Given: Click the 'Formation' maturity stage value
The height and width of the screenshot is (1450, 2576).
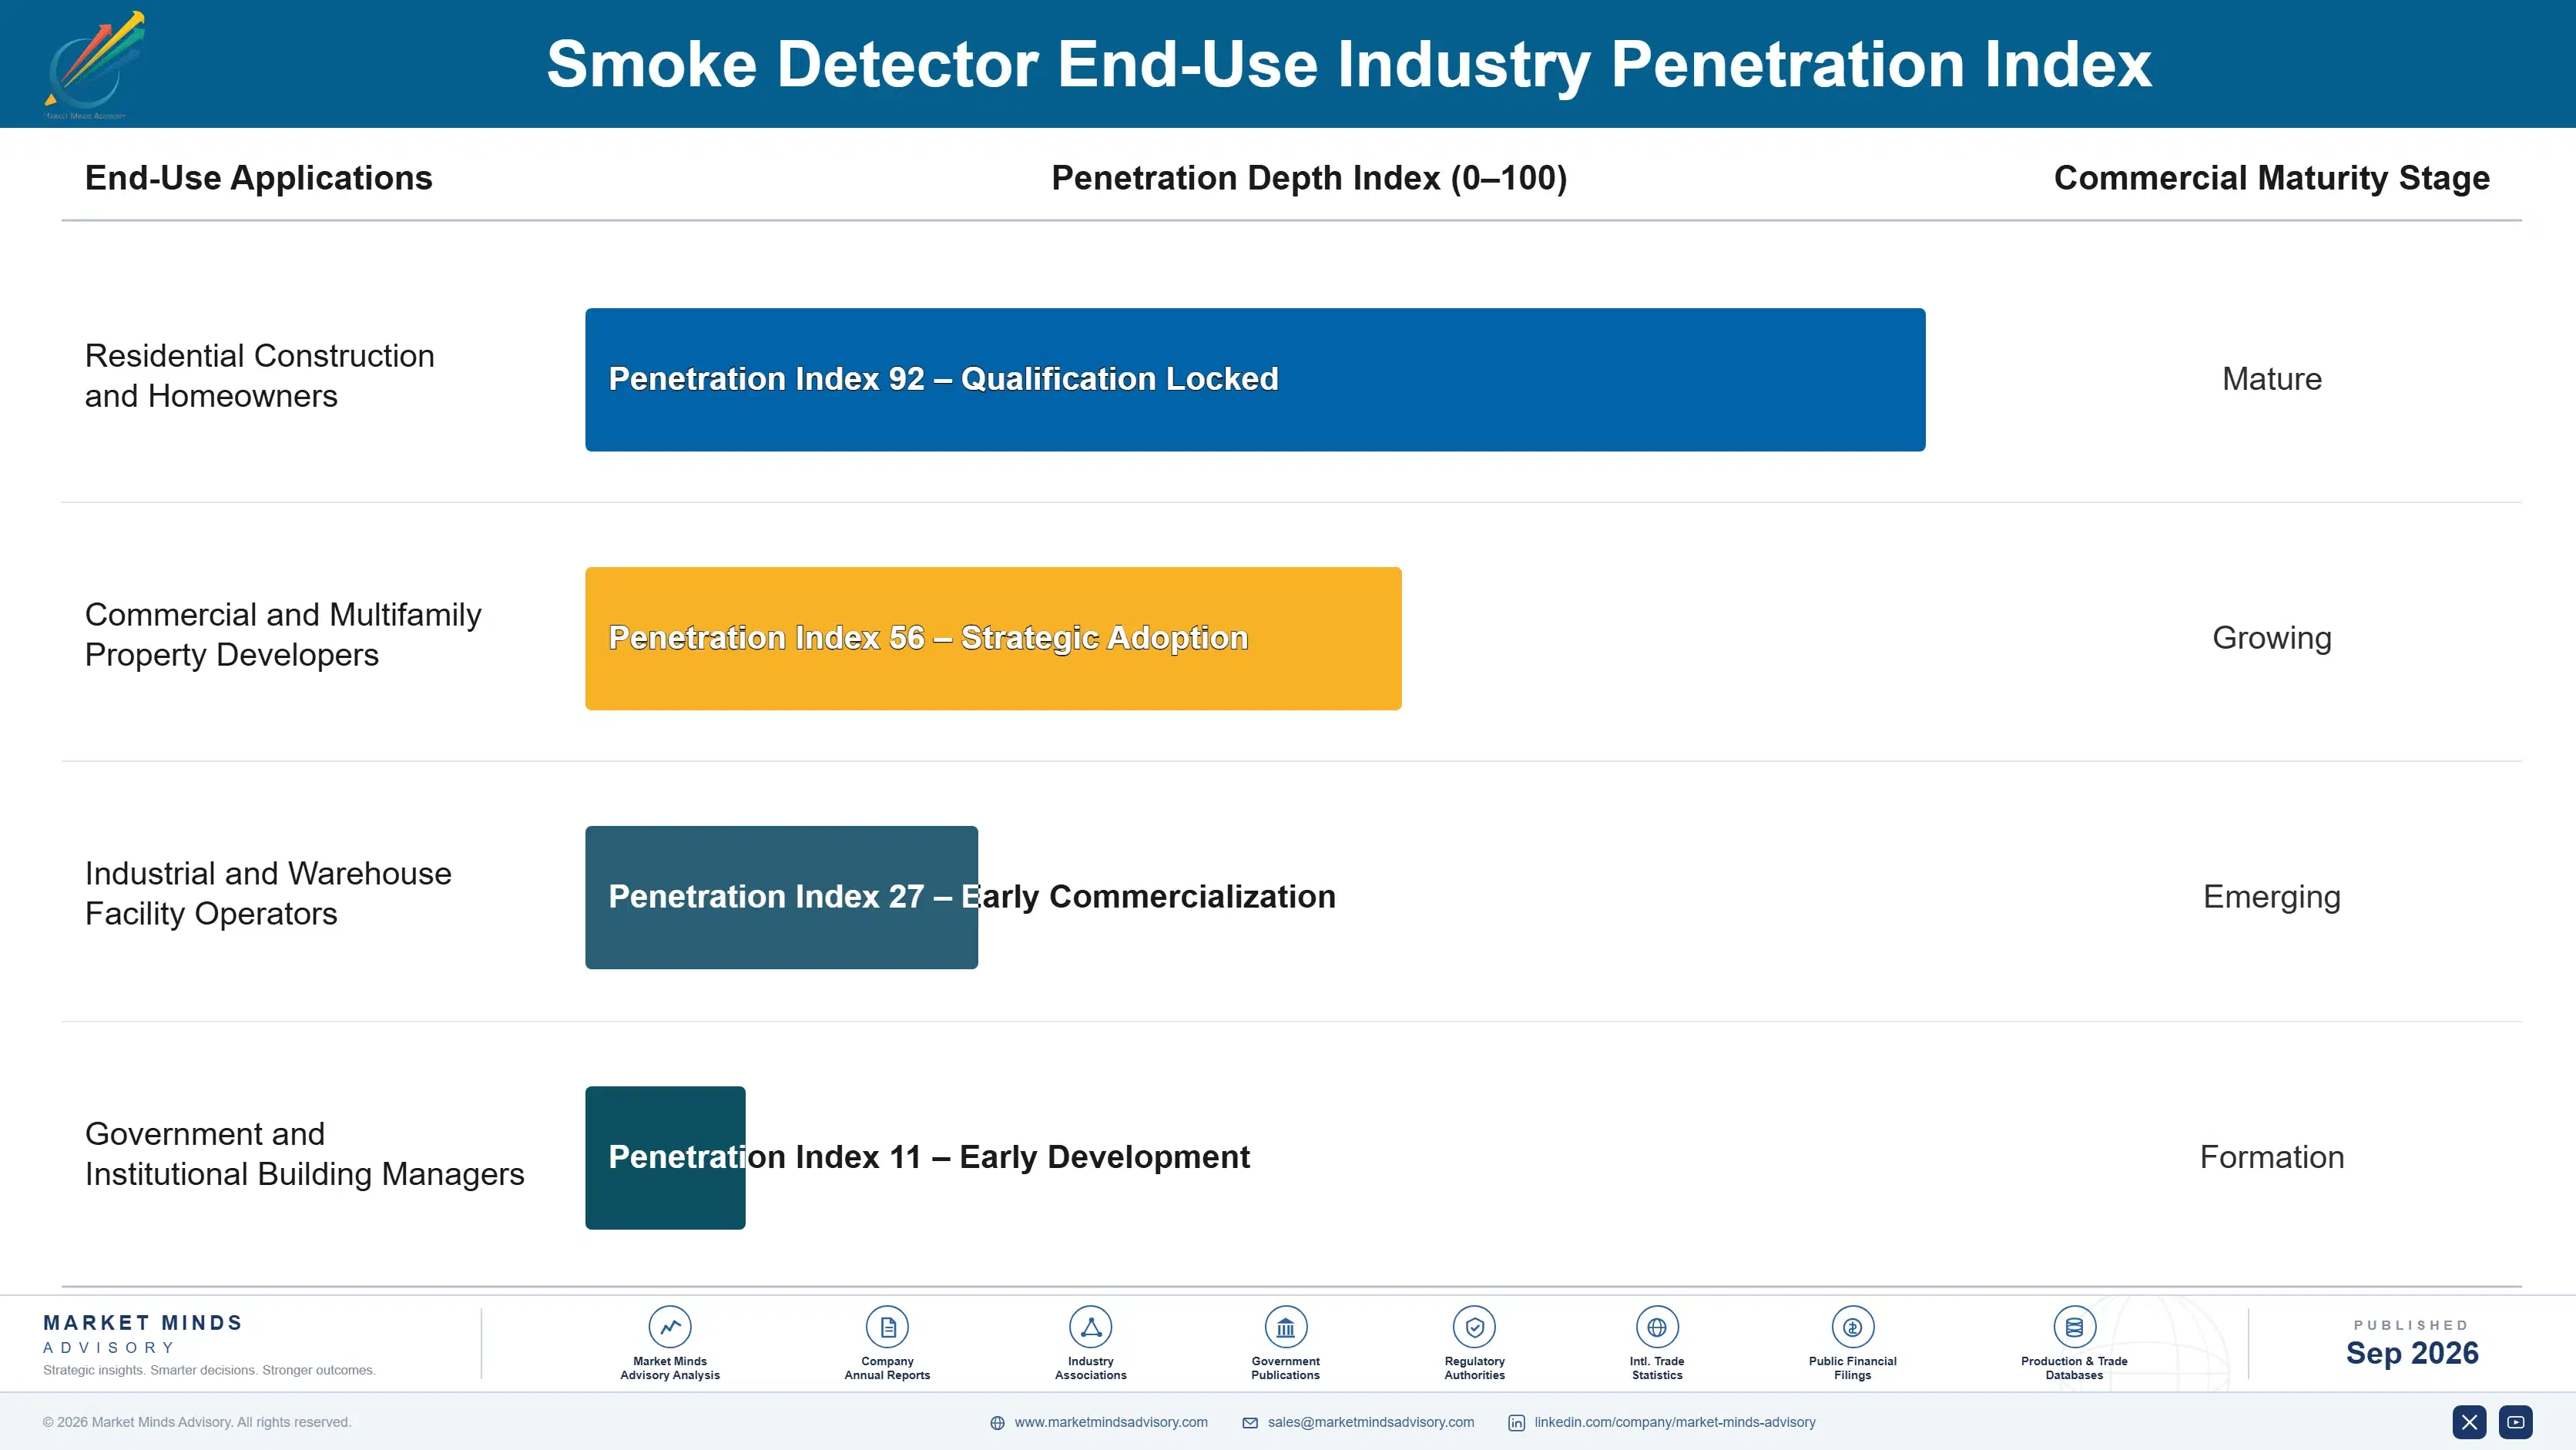Looking at the screenshot, I should [2271, 1157].
